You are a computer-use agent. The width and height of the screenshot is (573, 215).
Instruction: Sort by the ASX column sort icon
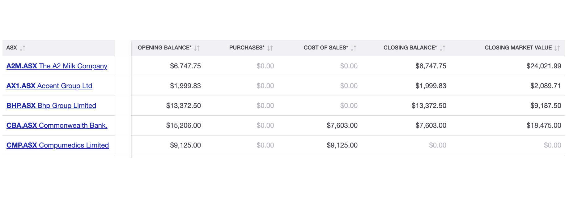[x=23, y=48]
